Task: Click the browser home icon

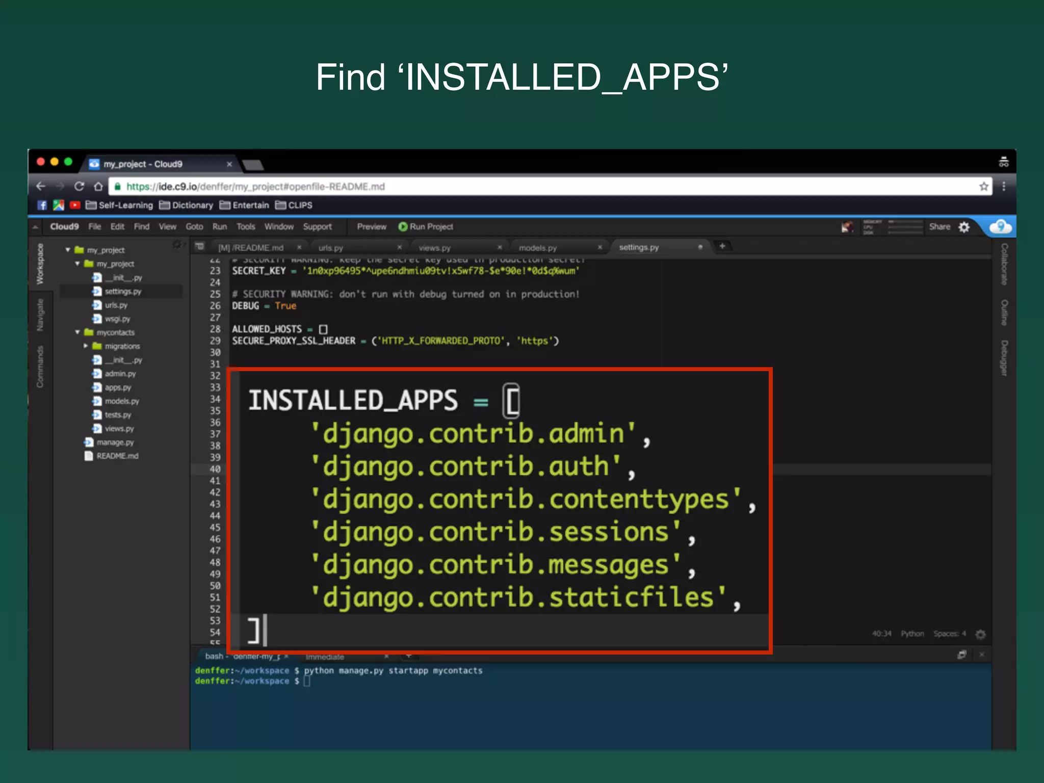Action: tap(98, 187)
